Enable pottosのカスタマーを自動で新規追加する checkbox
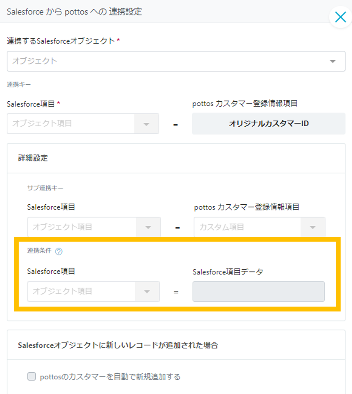The image size is (352, 394). point(31,377)
